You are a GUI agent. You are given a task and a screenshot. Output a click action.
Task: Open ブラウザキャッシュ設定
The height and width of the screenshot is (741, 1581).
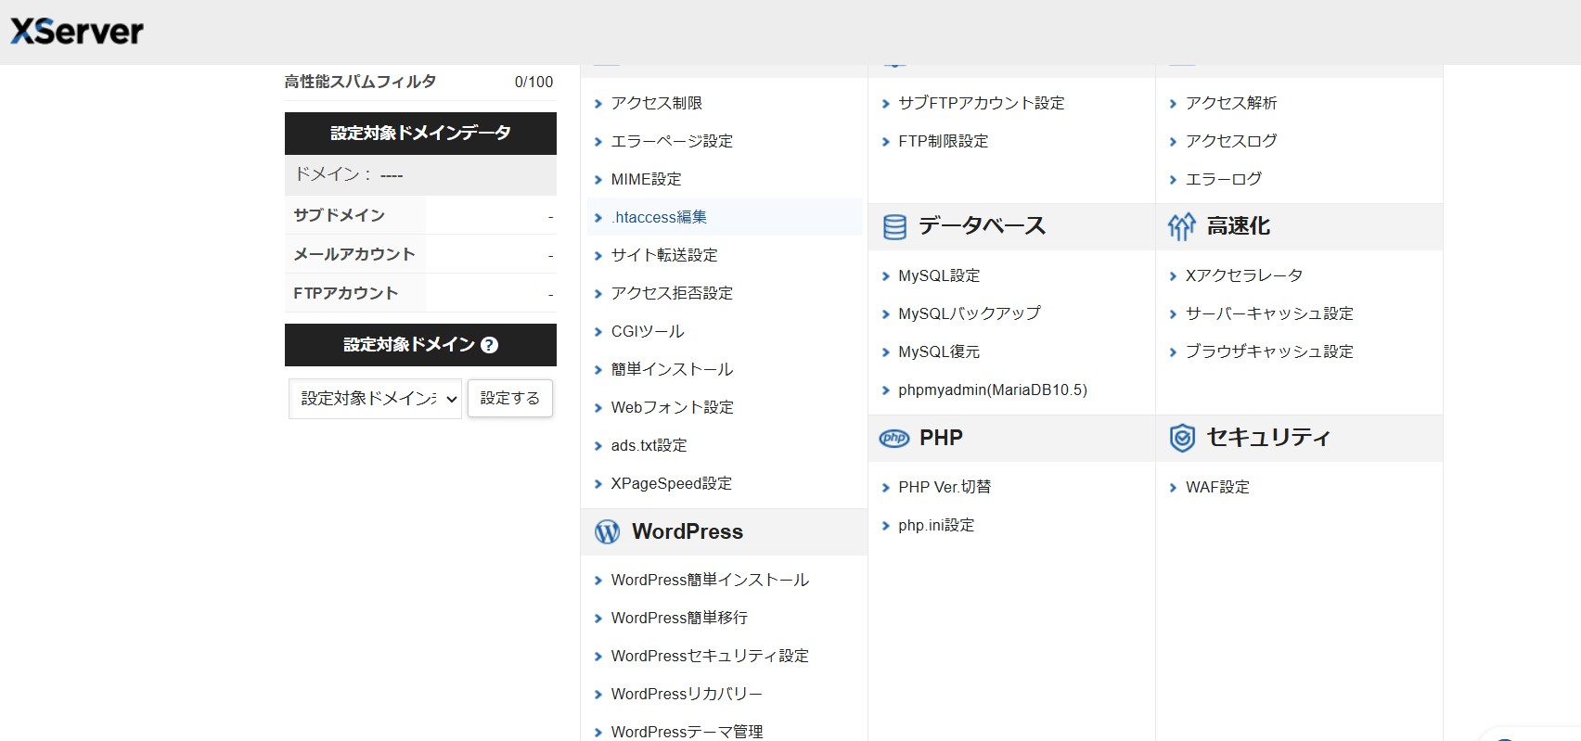(x=1269, y=351)
